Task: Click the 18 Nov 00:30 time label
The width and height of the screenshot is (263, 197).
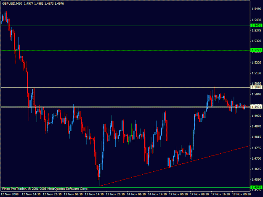Action: (242, 194)
